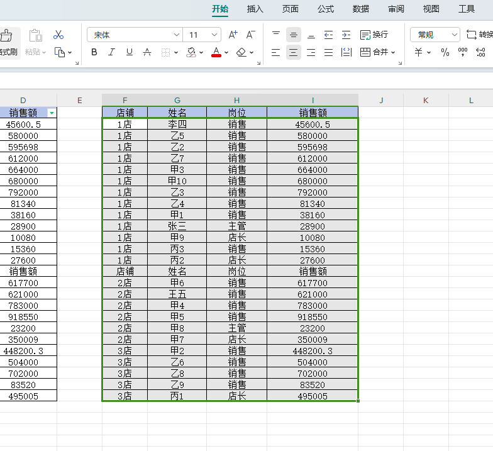Screen dimensions: 493x451
Task: Decrease font size with A- icon
Action: click(x=250, y=35)
